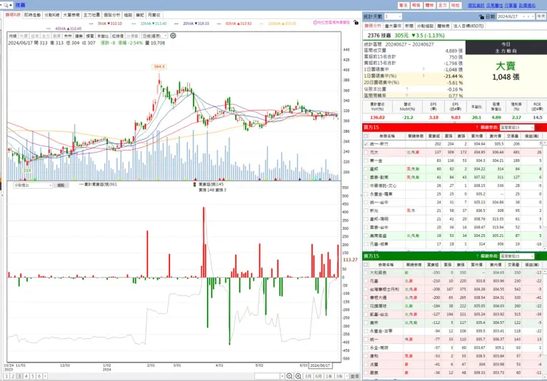The height and width of the screenshot is (381, 547).
Task: Open the 體檢表 tab in right panel
Action: (443, 26)
